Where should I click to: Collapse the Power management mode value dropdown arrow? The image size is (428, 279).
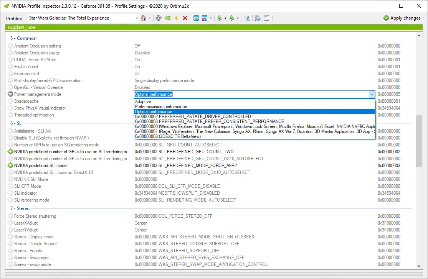[x=372, y=94]
